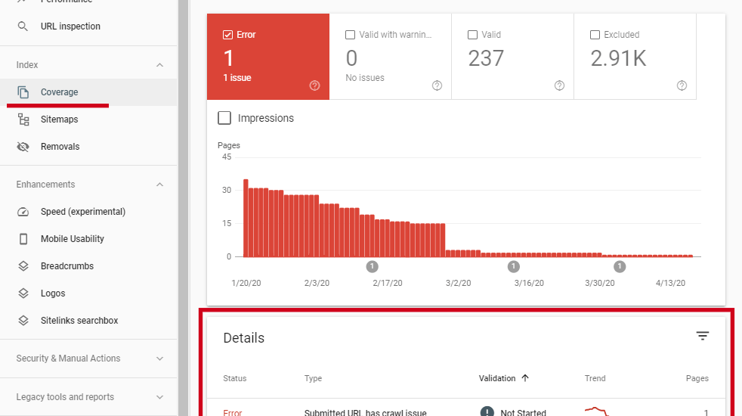Screen dimensions: 742x416
Task: Expand Legacy tools and reports section
Action: [159, 397]
